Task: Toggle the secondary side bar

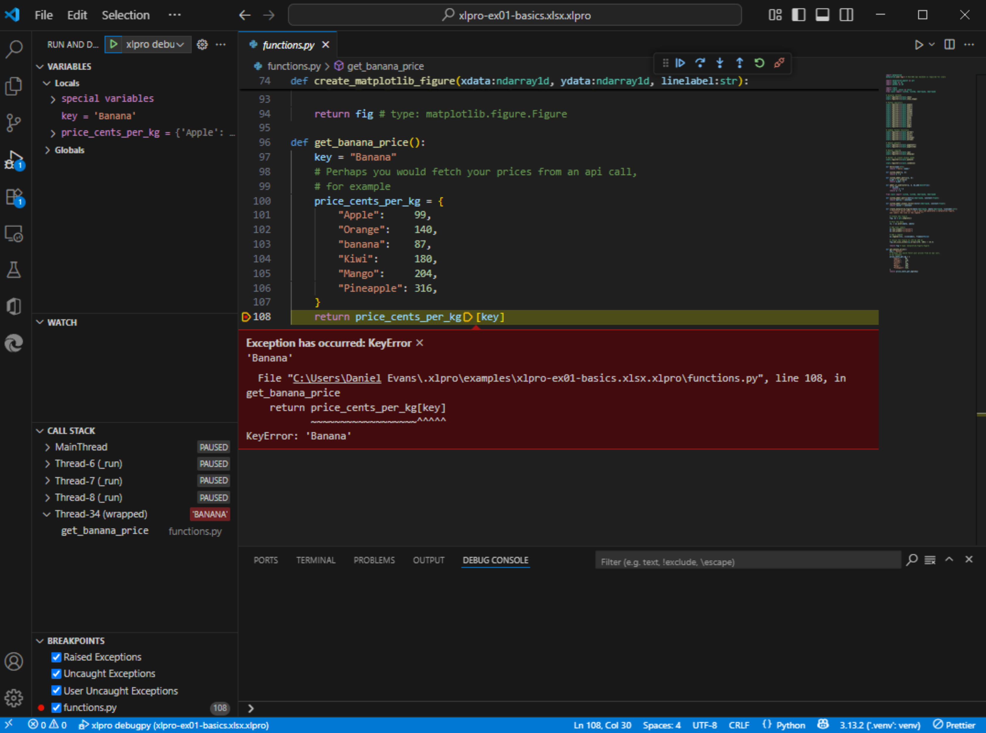Action: tap(846, 15)
